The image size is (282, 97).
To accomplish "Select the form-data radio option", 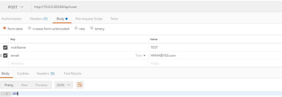I will tap(5, 28).
